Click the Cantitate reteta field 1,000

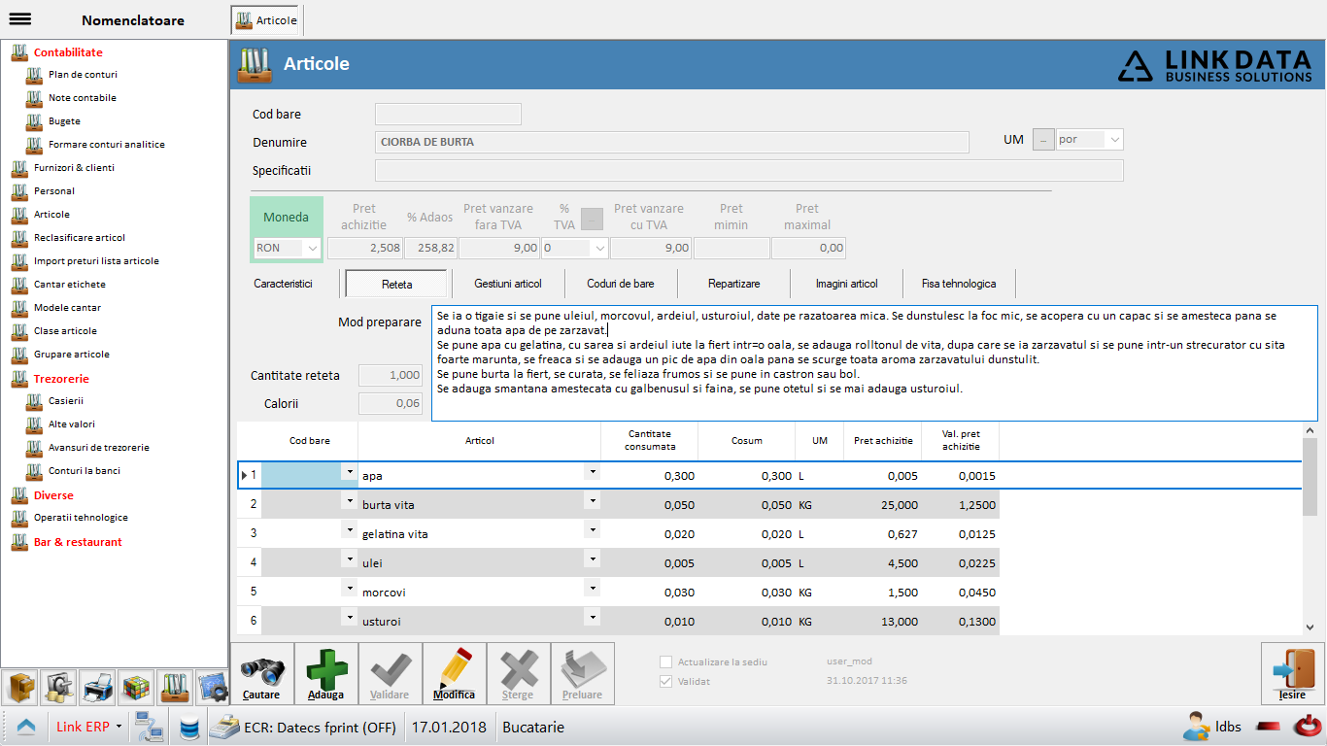[x=391, y=375]
